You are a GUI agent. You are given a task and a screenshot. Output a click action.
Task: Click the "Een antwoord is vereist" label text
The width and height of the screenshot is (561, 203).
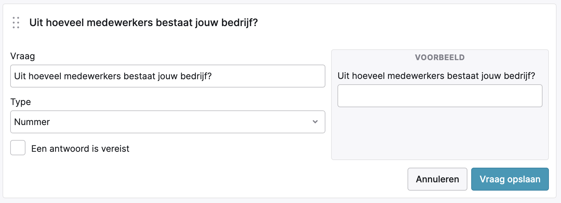80,149
